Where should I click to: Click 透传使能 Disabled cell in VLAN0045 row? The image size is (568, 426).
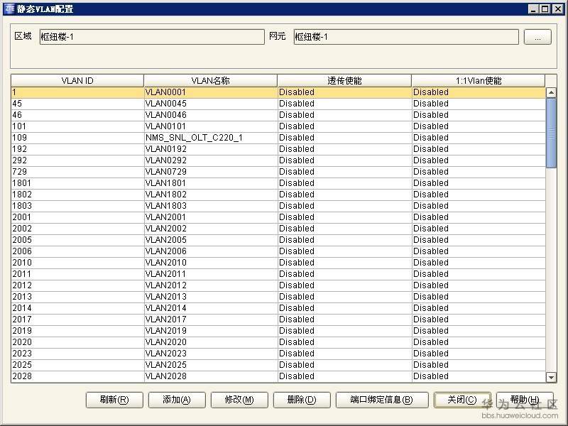344,104
